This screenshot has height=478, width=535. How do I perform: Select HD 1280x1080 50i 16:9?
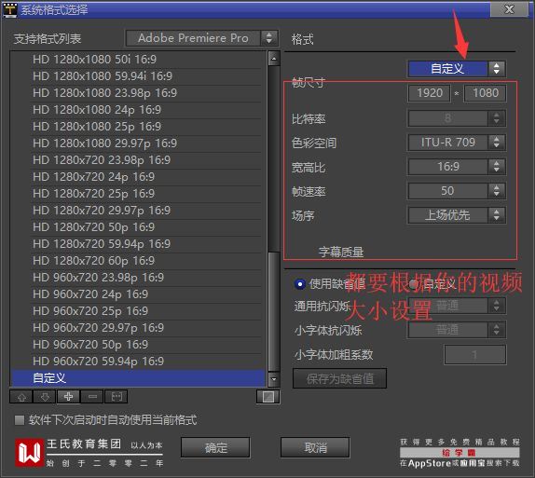coord(138,59)
